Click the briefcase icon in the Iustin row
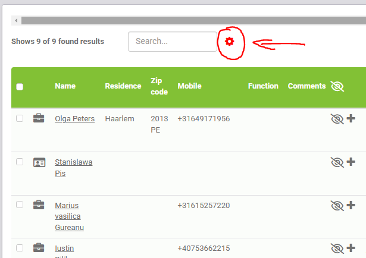The height and width of the screenshot is (258, 366). pos(39,248)
